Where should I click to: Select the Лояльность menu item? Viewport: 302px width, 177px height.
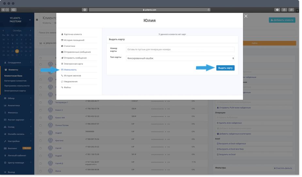click(69, 70)
